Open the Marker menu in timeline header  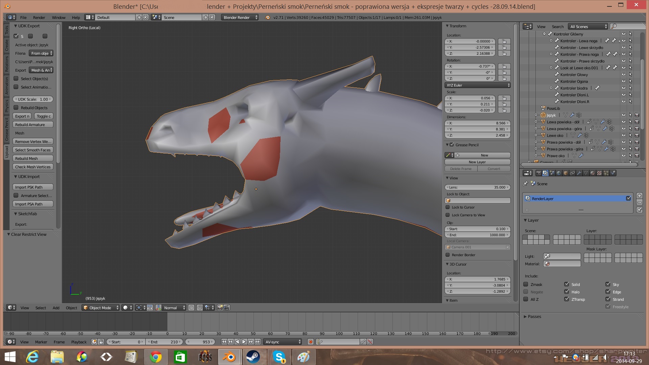(41, 342)
